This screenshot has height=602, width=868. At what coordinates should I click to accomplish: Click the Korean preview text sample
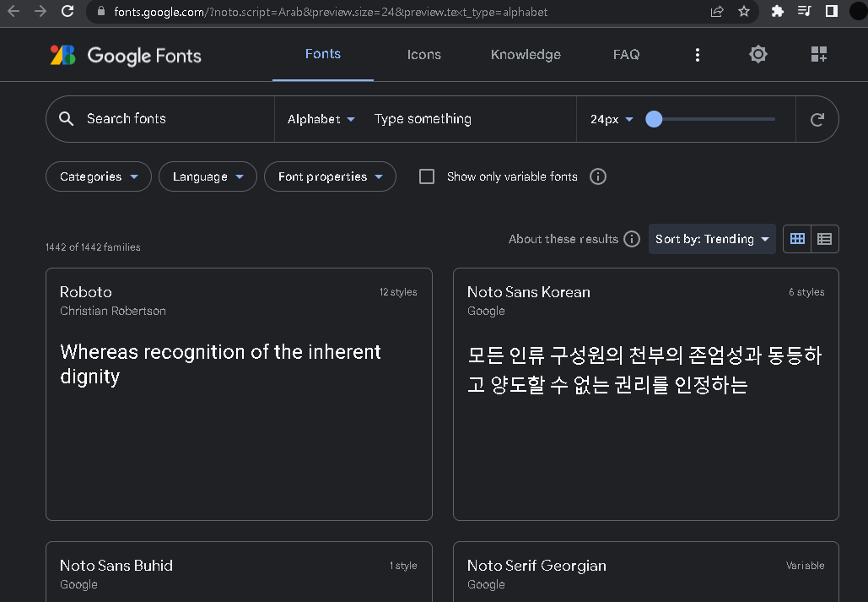[644, 370]
